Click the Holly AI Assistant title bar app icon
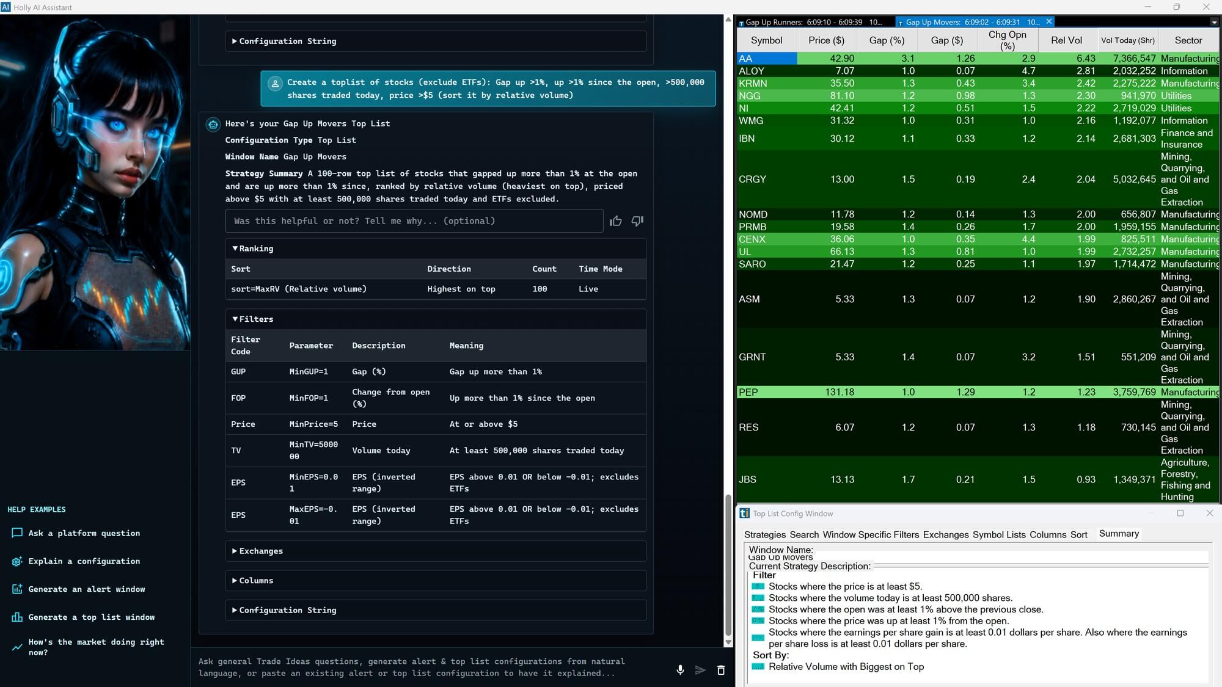1222x687 pixels. 5,7
